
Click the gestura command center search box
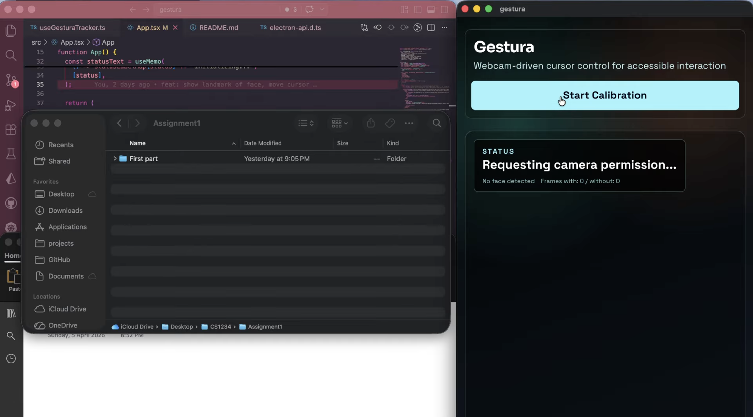(x=216, y=10)
